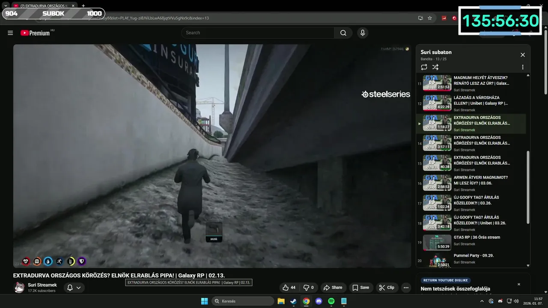548x308 pixels.
Task: Open playlist video 15 with 40:38 duration
Action: coord(471,163)
